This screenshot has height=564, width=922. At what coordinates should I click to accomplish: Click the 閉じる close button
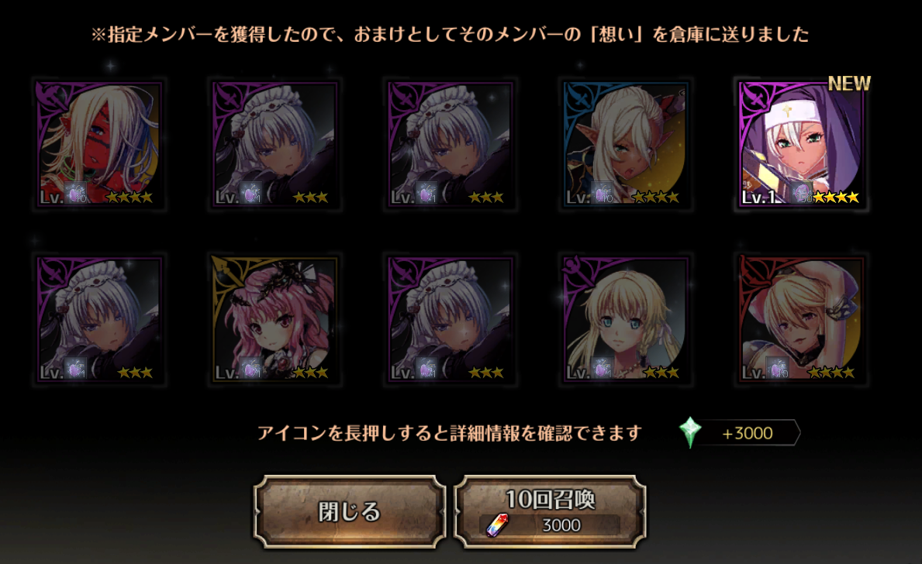(x=349, y=512)
